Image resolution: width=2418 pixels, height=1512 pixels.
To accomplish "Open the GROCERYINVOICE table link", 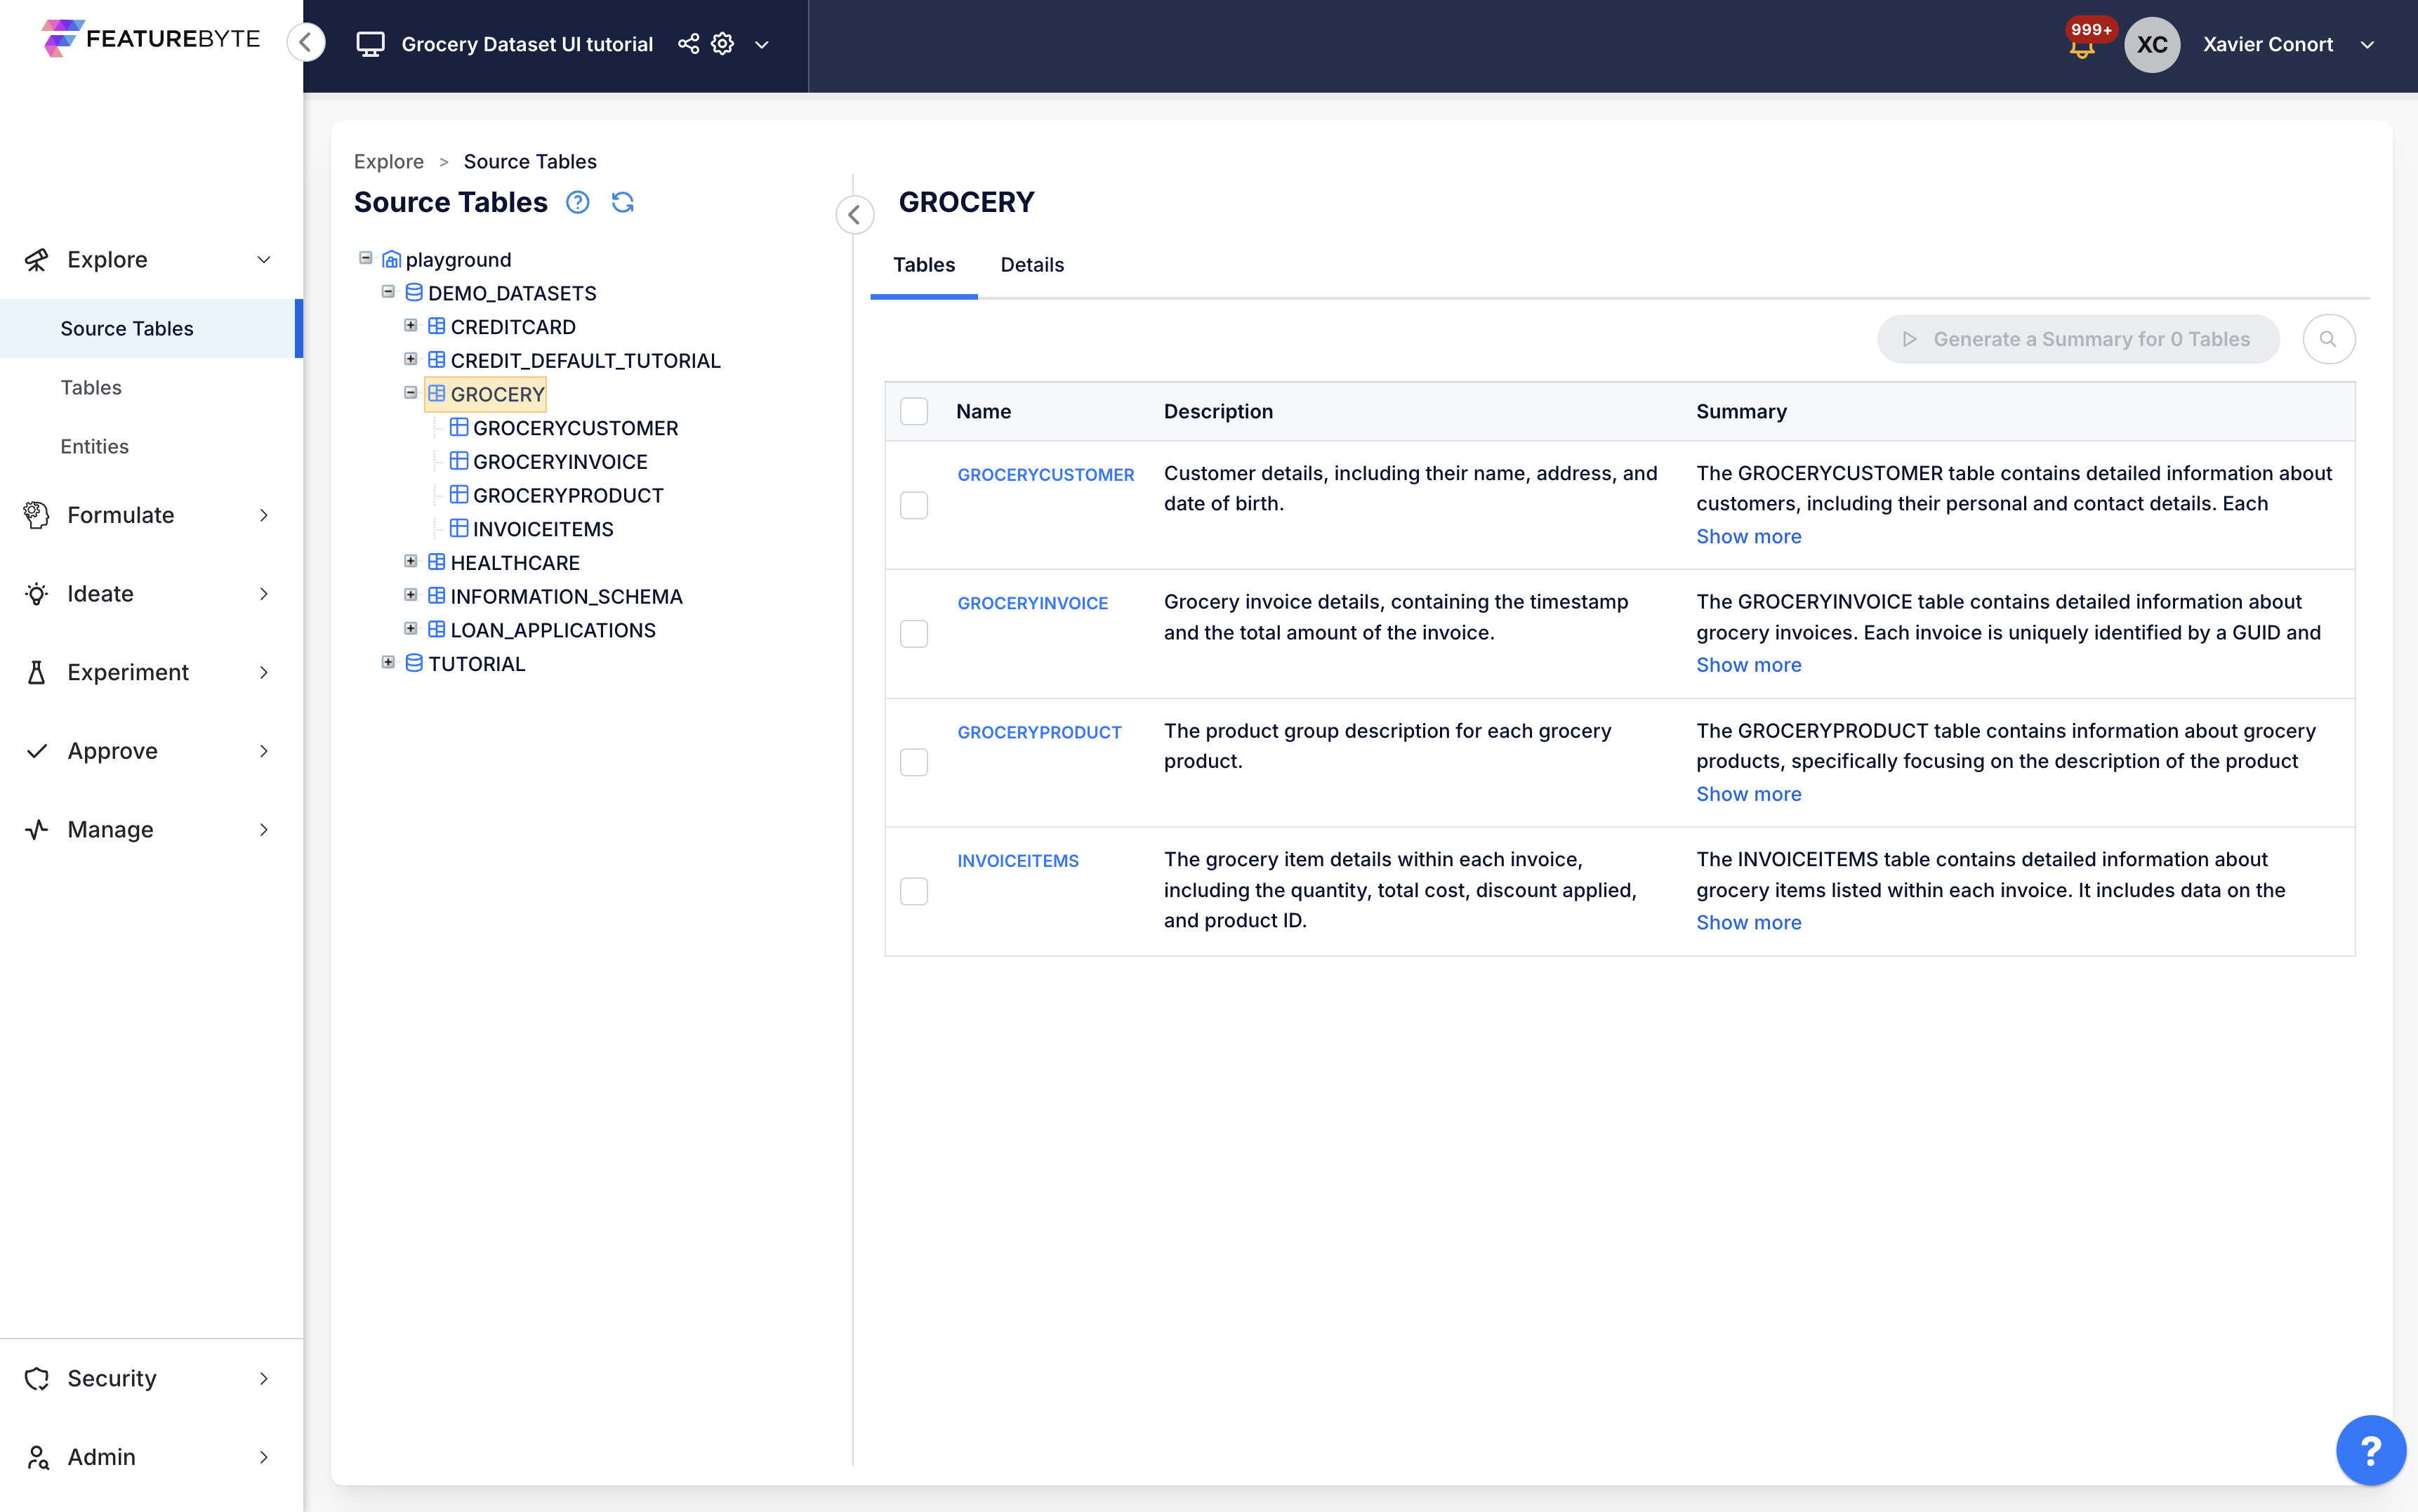I will pos(1032,603).
